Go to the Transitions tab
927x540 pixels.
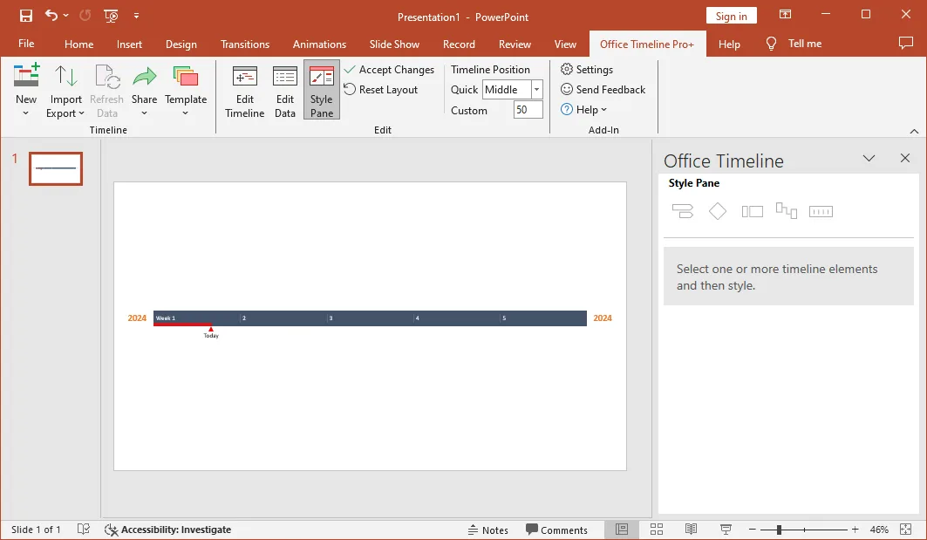[245, 44]
